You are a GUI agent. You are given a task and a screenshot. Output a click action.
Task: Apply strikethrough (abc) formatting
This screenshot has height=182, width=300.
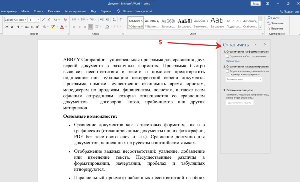coord(27,27)
